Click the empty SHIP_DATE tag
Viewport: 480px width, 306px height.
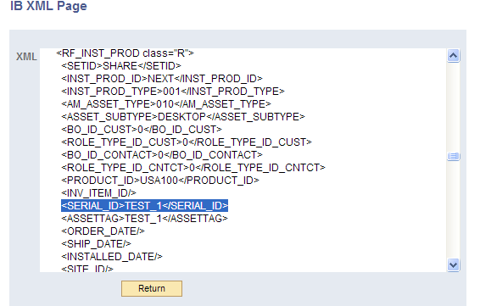click(x=96, y=244)
